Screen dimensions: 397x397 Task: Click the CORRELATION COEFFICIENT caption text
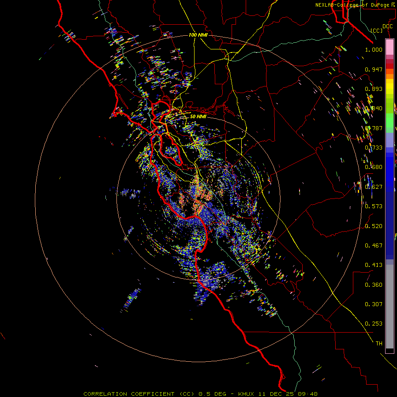(x=129, y=394)
